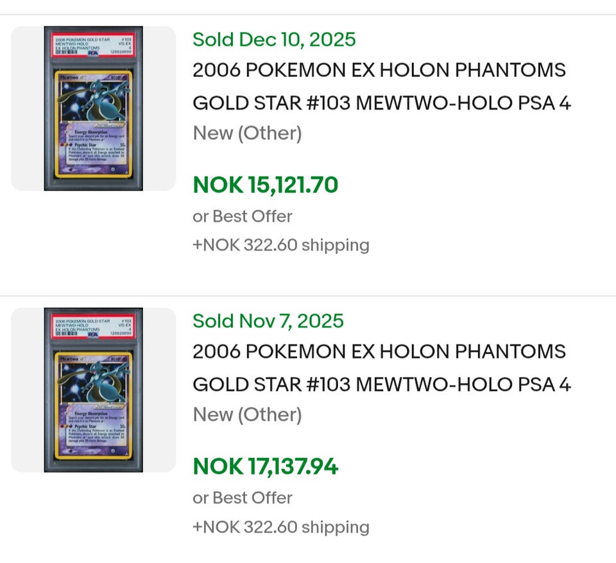Click shipping cost on the Nov 7 listing
This screenshot has height=563, width=616.
[x=280, y=526]
